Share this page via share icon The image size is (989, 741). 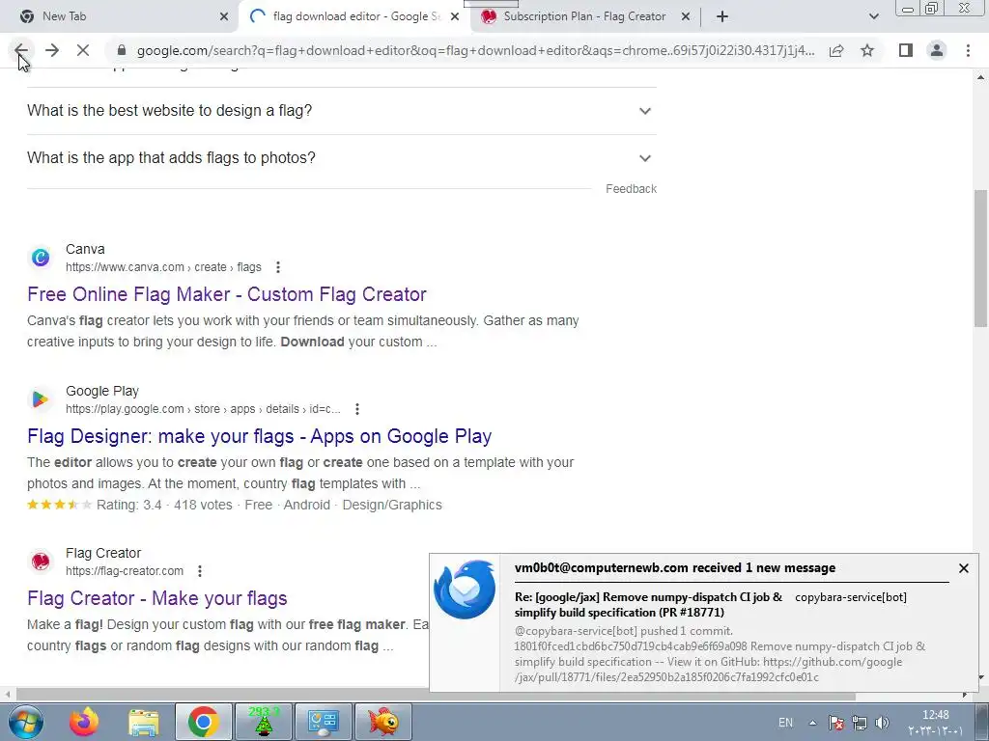coord(836,50)
